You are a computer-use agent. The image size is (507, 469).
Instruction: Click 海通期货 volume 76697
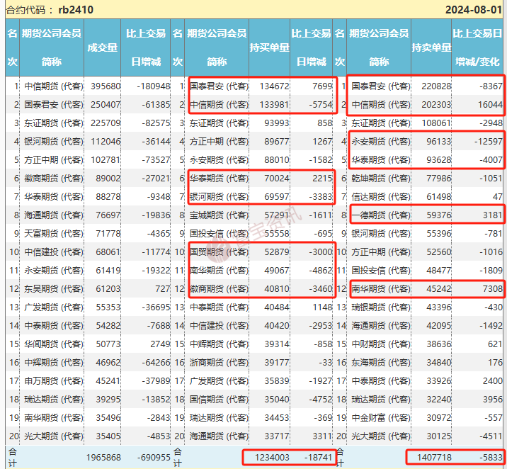click(108, 215)
